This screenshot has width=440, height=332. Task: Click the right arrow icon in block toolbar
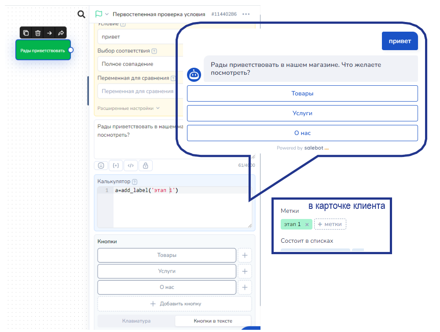click(x=49, y=33)
